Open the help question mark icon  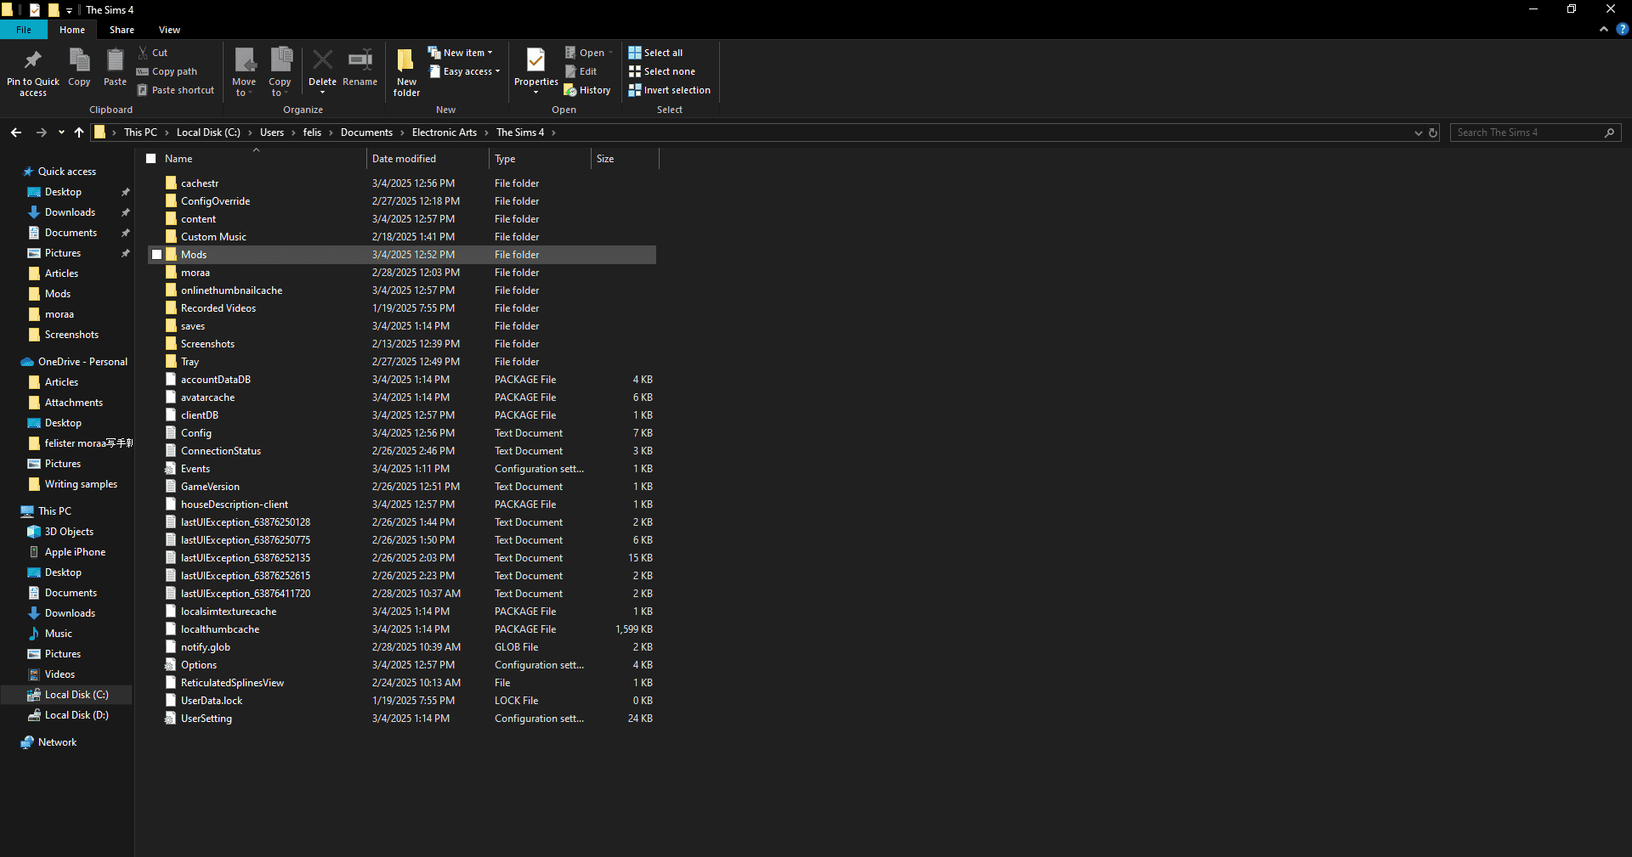click(1622, 29)
